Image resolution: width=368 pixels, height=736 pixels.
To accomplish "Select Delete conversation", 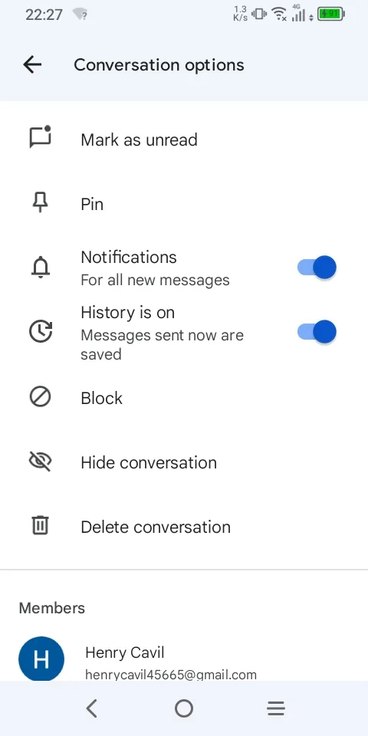I will tap(184, 527).
